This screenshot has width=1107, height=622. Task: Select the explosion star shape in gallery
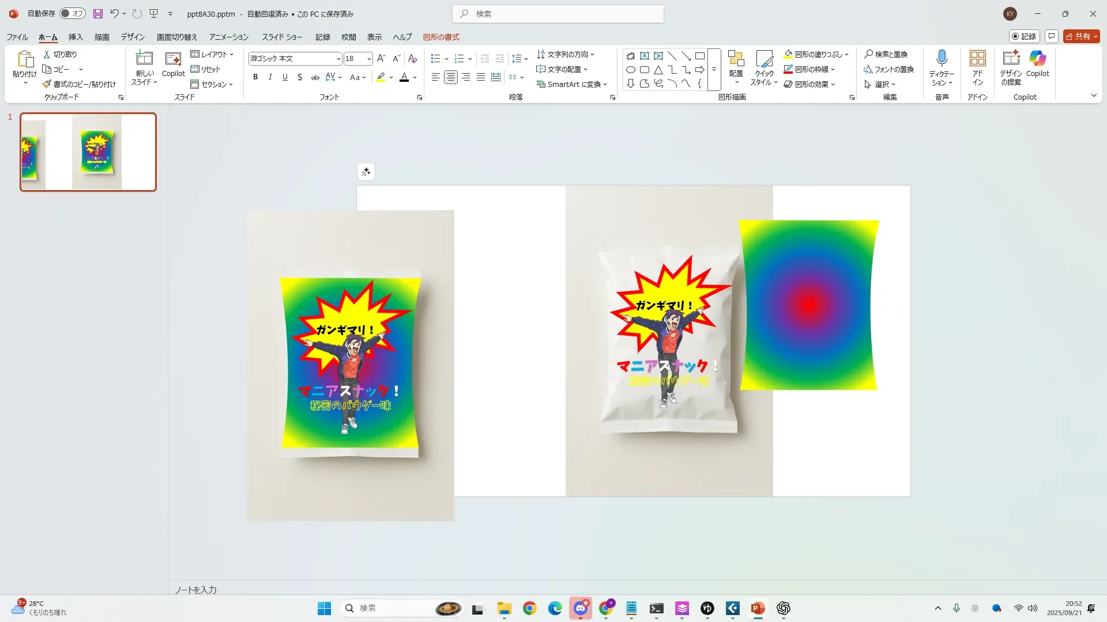(631, 56)
